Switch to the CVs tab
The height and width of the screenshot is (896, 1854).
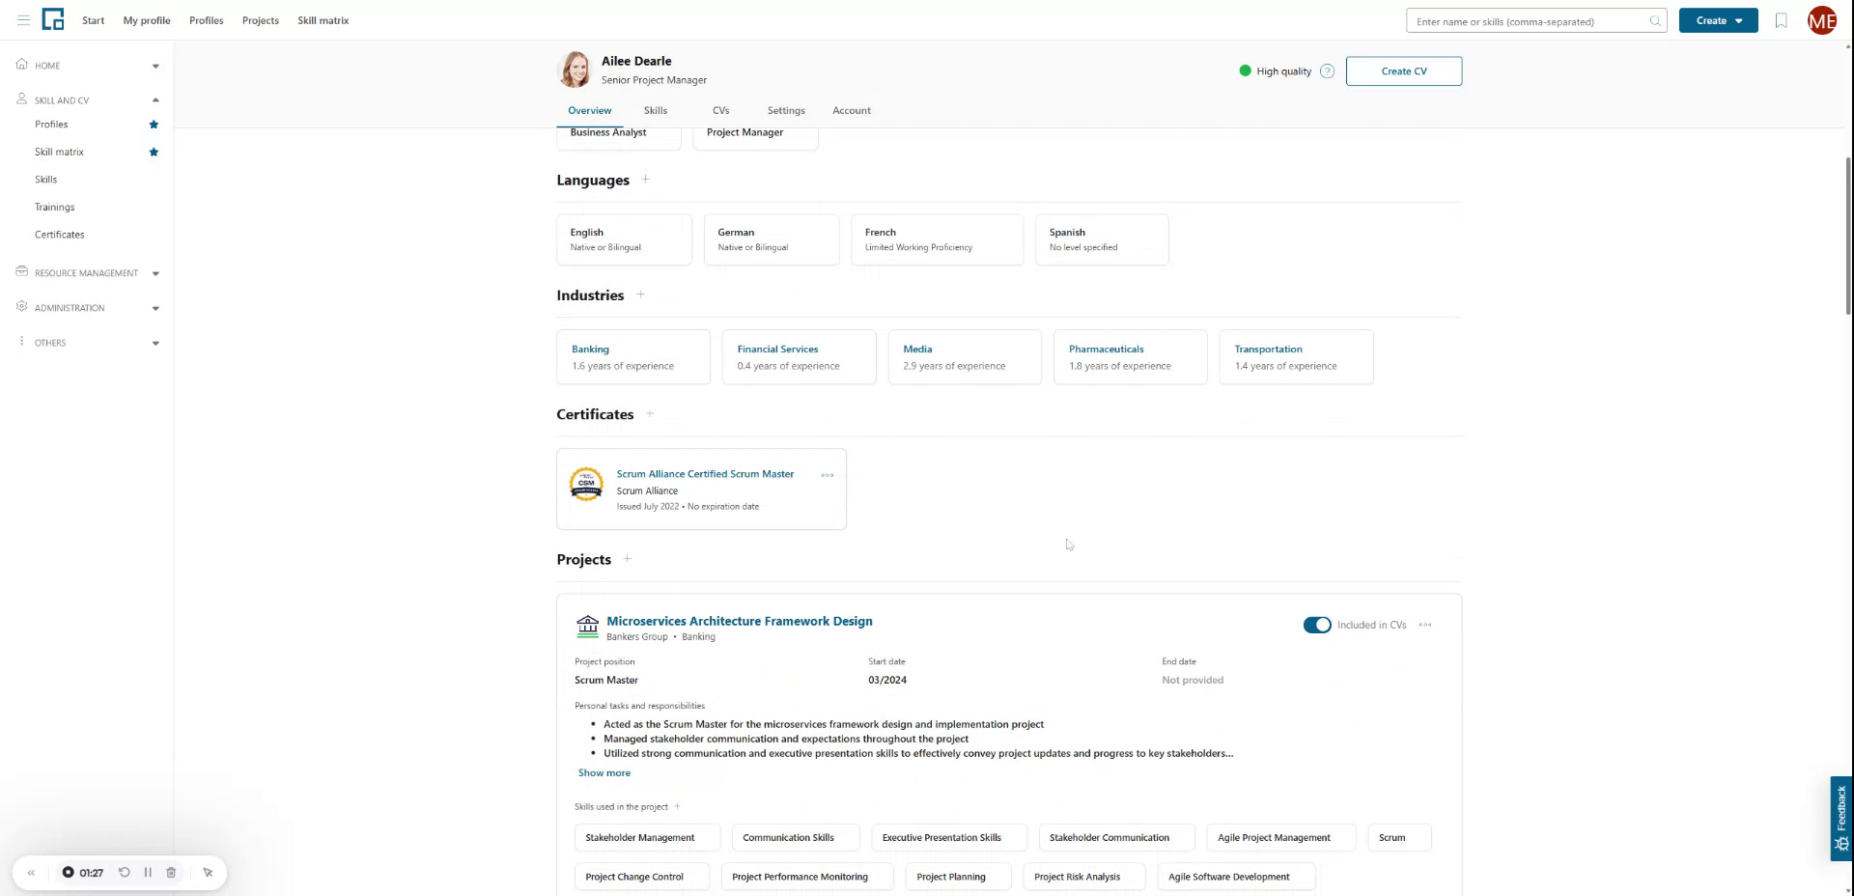click(x=721, y=110)
